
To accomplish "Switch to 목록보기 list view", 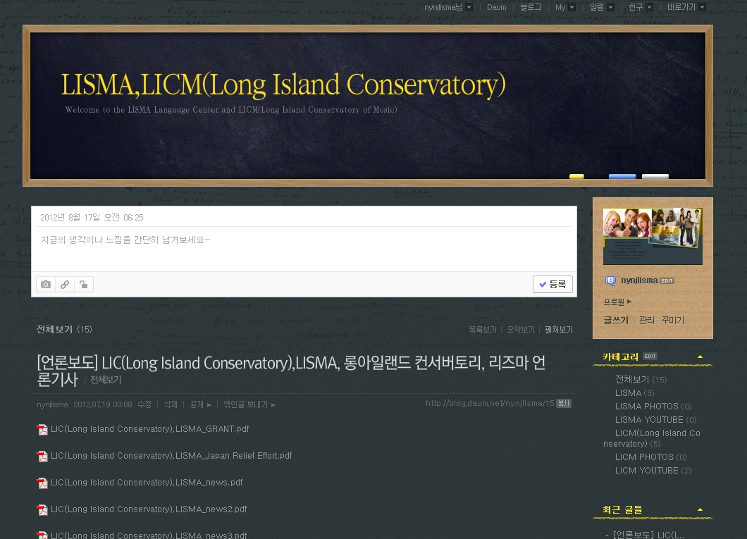I will point(483,330).
